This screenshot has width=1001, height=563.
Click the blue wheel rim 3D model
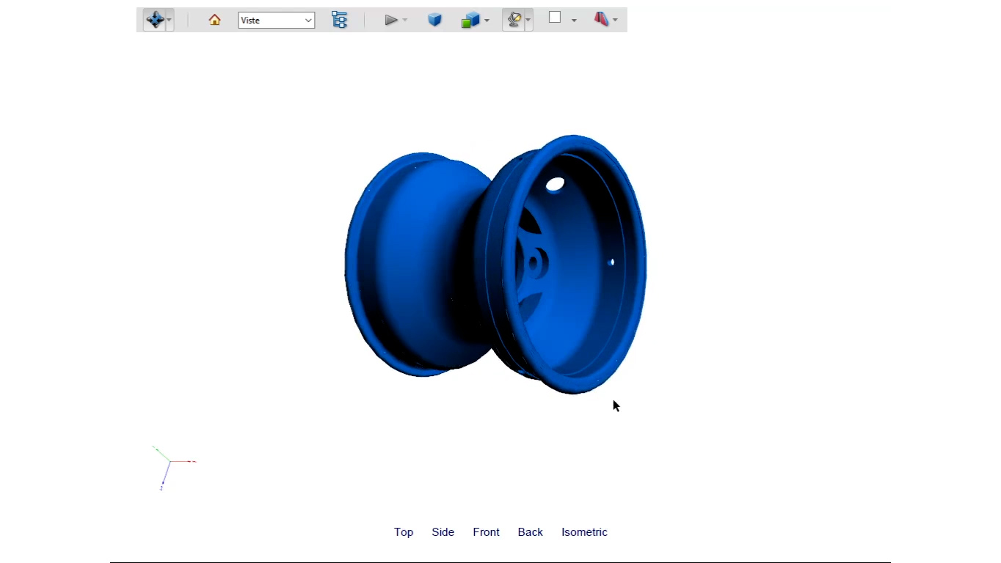pyautogui.click(x=495, y=264)
